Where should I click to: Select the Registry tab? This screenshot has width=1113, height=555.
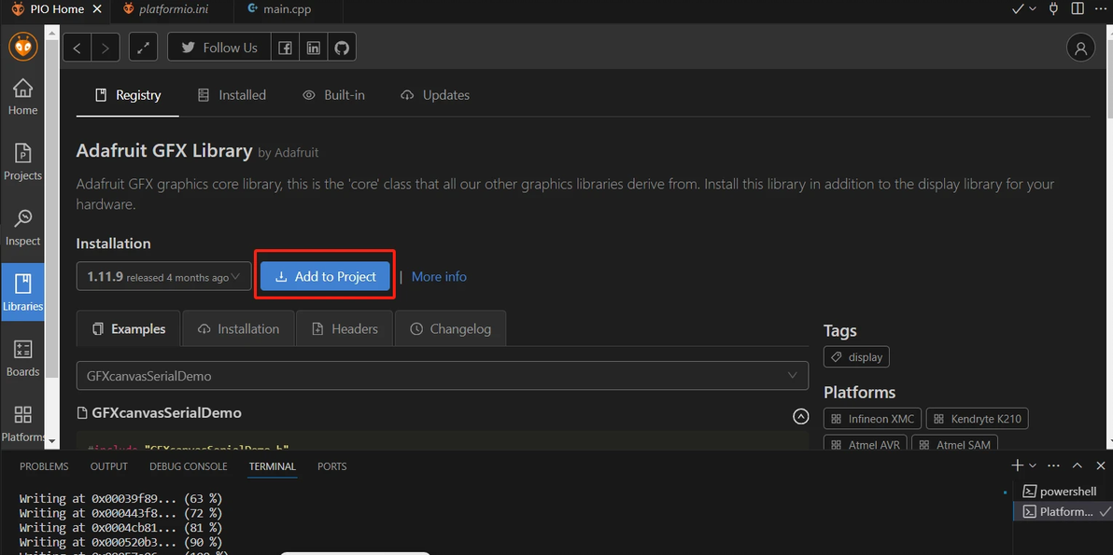click(128, 95)
